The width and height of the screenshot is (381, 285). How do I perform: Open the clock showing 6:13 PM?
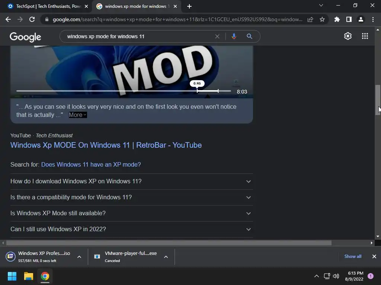[x=354, y=276]
